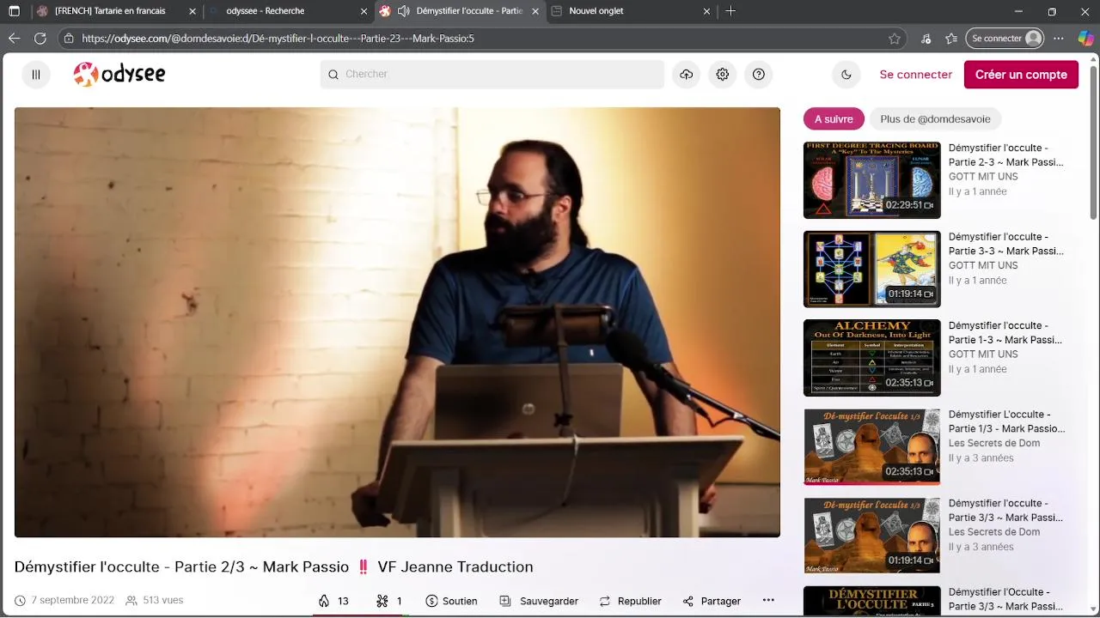Screen dimensions: 1100x618
Task: Open Partie 1/3 Les Secrets de Dom title
Action: coord(1006,421)
